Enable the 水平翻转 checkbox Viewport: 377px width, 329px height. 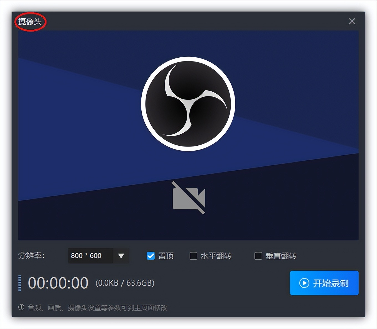pyautogui.click(x=193, y=256)
